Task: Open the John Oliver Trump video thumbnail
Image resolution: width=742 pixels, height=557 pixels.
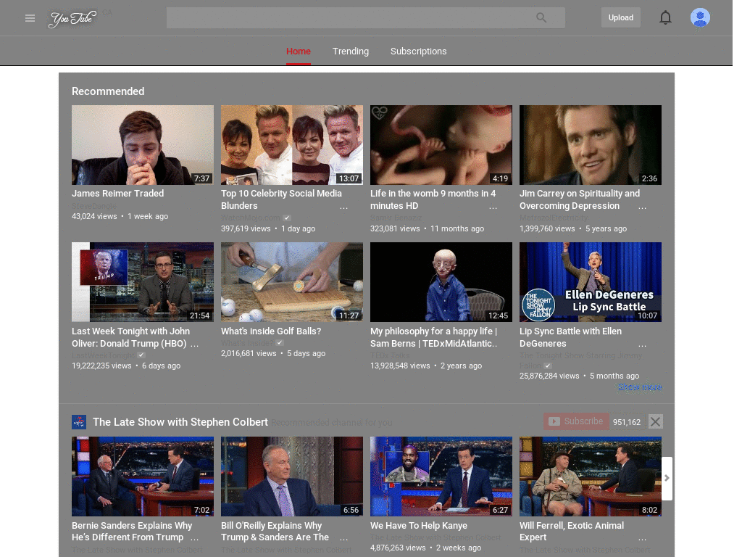Action: tap(143, 282)
